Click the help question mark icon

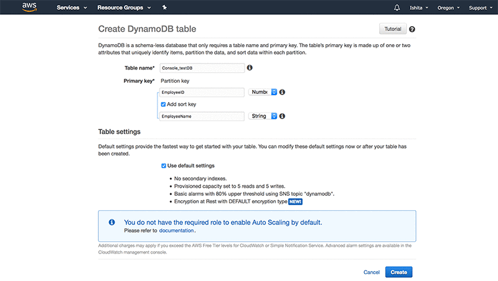point(412,29)
